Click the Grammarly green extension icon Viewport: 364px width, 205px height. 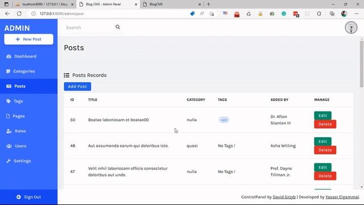[x=284, y=14]
